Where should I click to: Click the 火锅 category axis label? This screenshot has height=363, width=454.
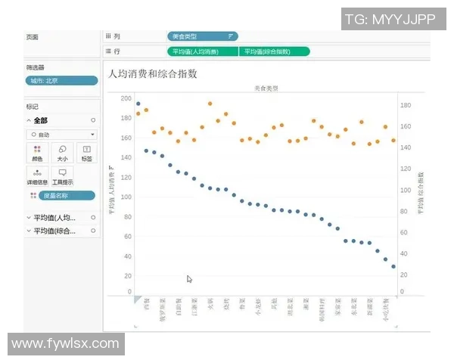coord(210,304)
